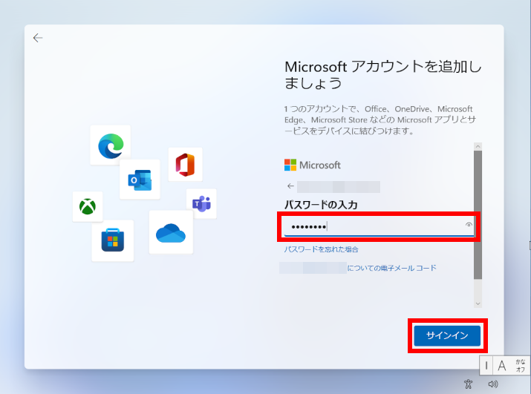Click the scrollbar up arrow
Screen dimensions: 531x394
pos(478,147)
